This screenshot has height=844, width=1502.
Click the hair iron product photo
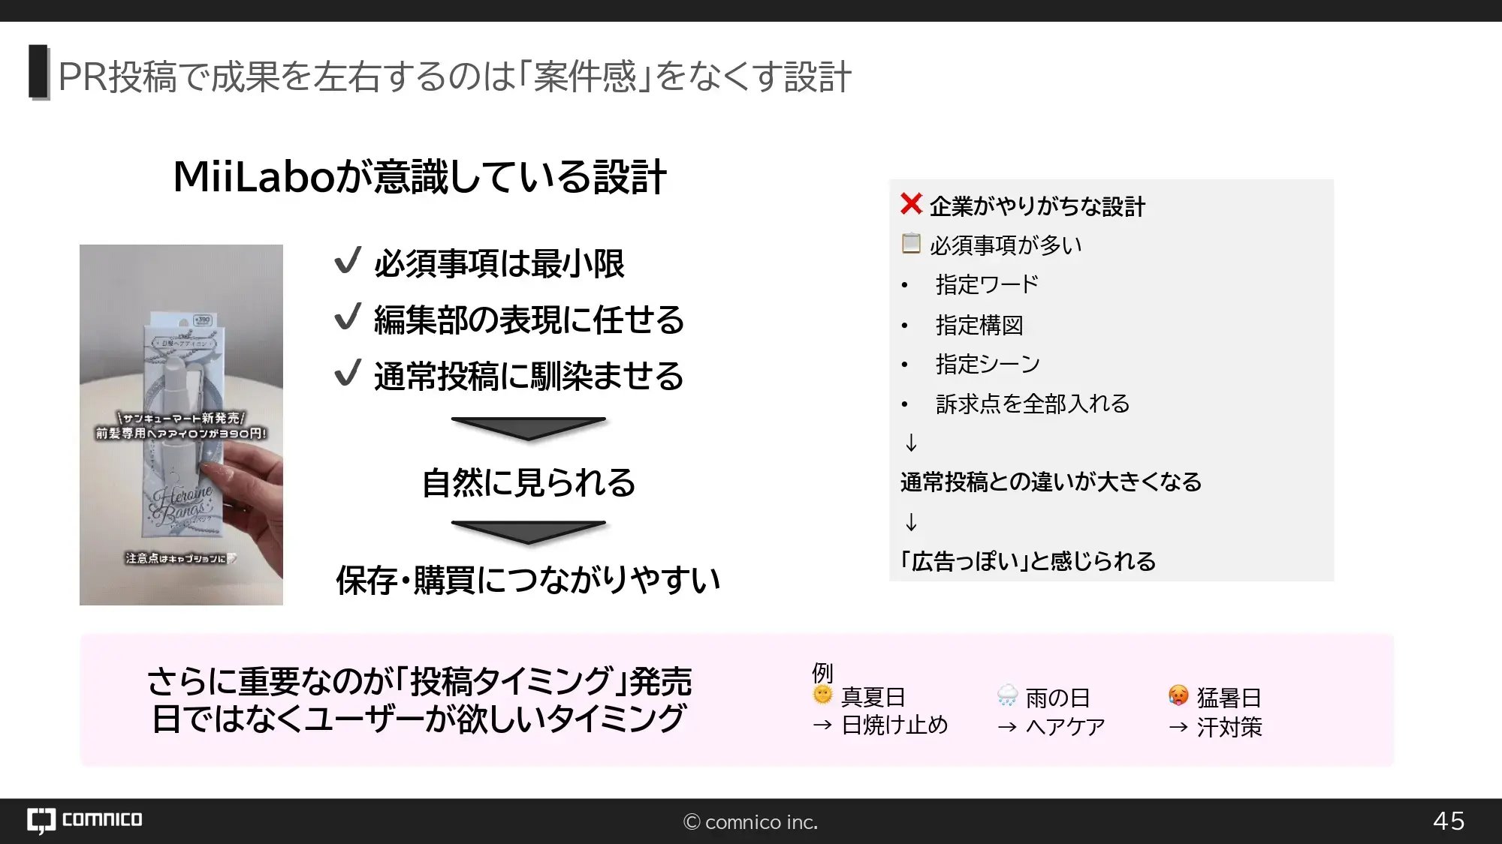tap(181, 425)
